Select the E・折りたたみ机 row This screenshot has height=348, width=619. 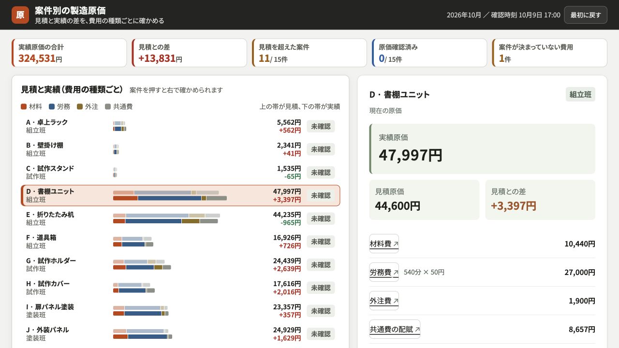click(x=180, y=218)
